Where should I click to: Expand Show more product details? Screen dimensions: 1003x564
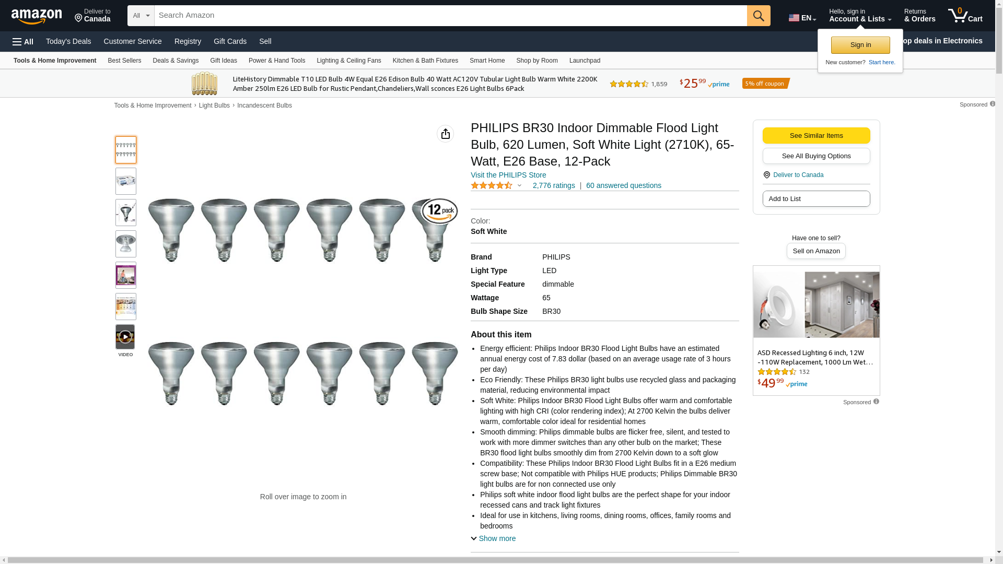pos(493,538)
